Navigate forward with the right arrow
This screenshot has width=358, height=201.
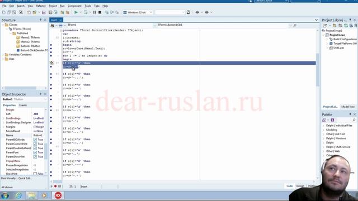(x=206, y=12)
